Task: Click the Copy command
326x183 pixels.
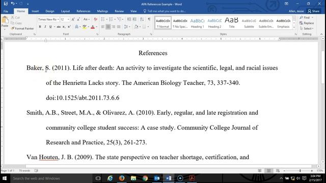Action: [x=16, y=23]
